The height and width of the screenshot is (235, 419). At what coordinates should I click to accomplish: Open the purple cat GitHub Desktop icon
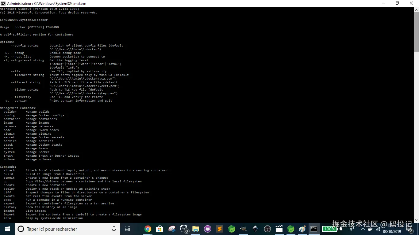(x=208, y=229)
